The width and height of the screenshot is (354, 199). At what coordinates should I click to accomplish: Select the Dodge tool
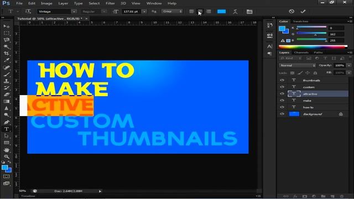point(6,115)
